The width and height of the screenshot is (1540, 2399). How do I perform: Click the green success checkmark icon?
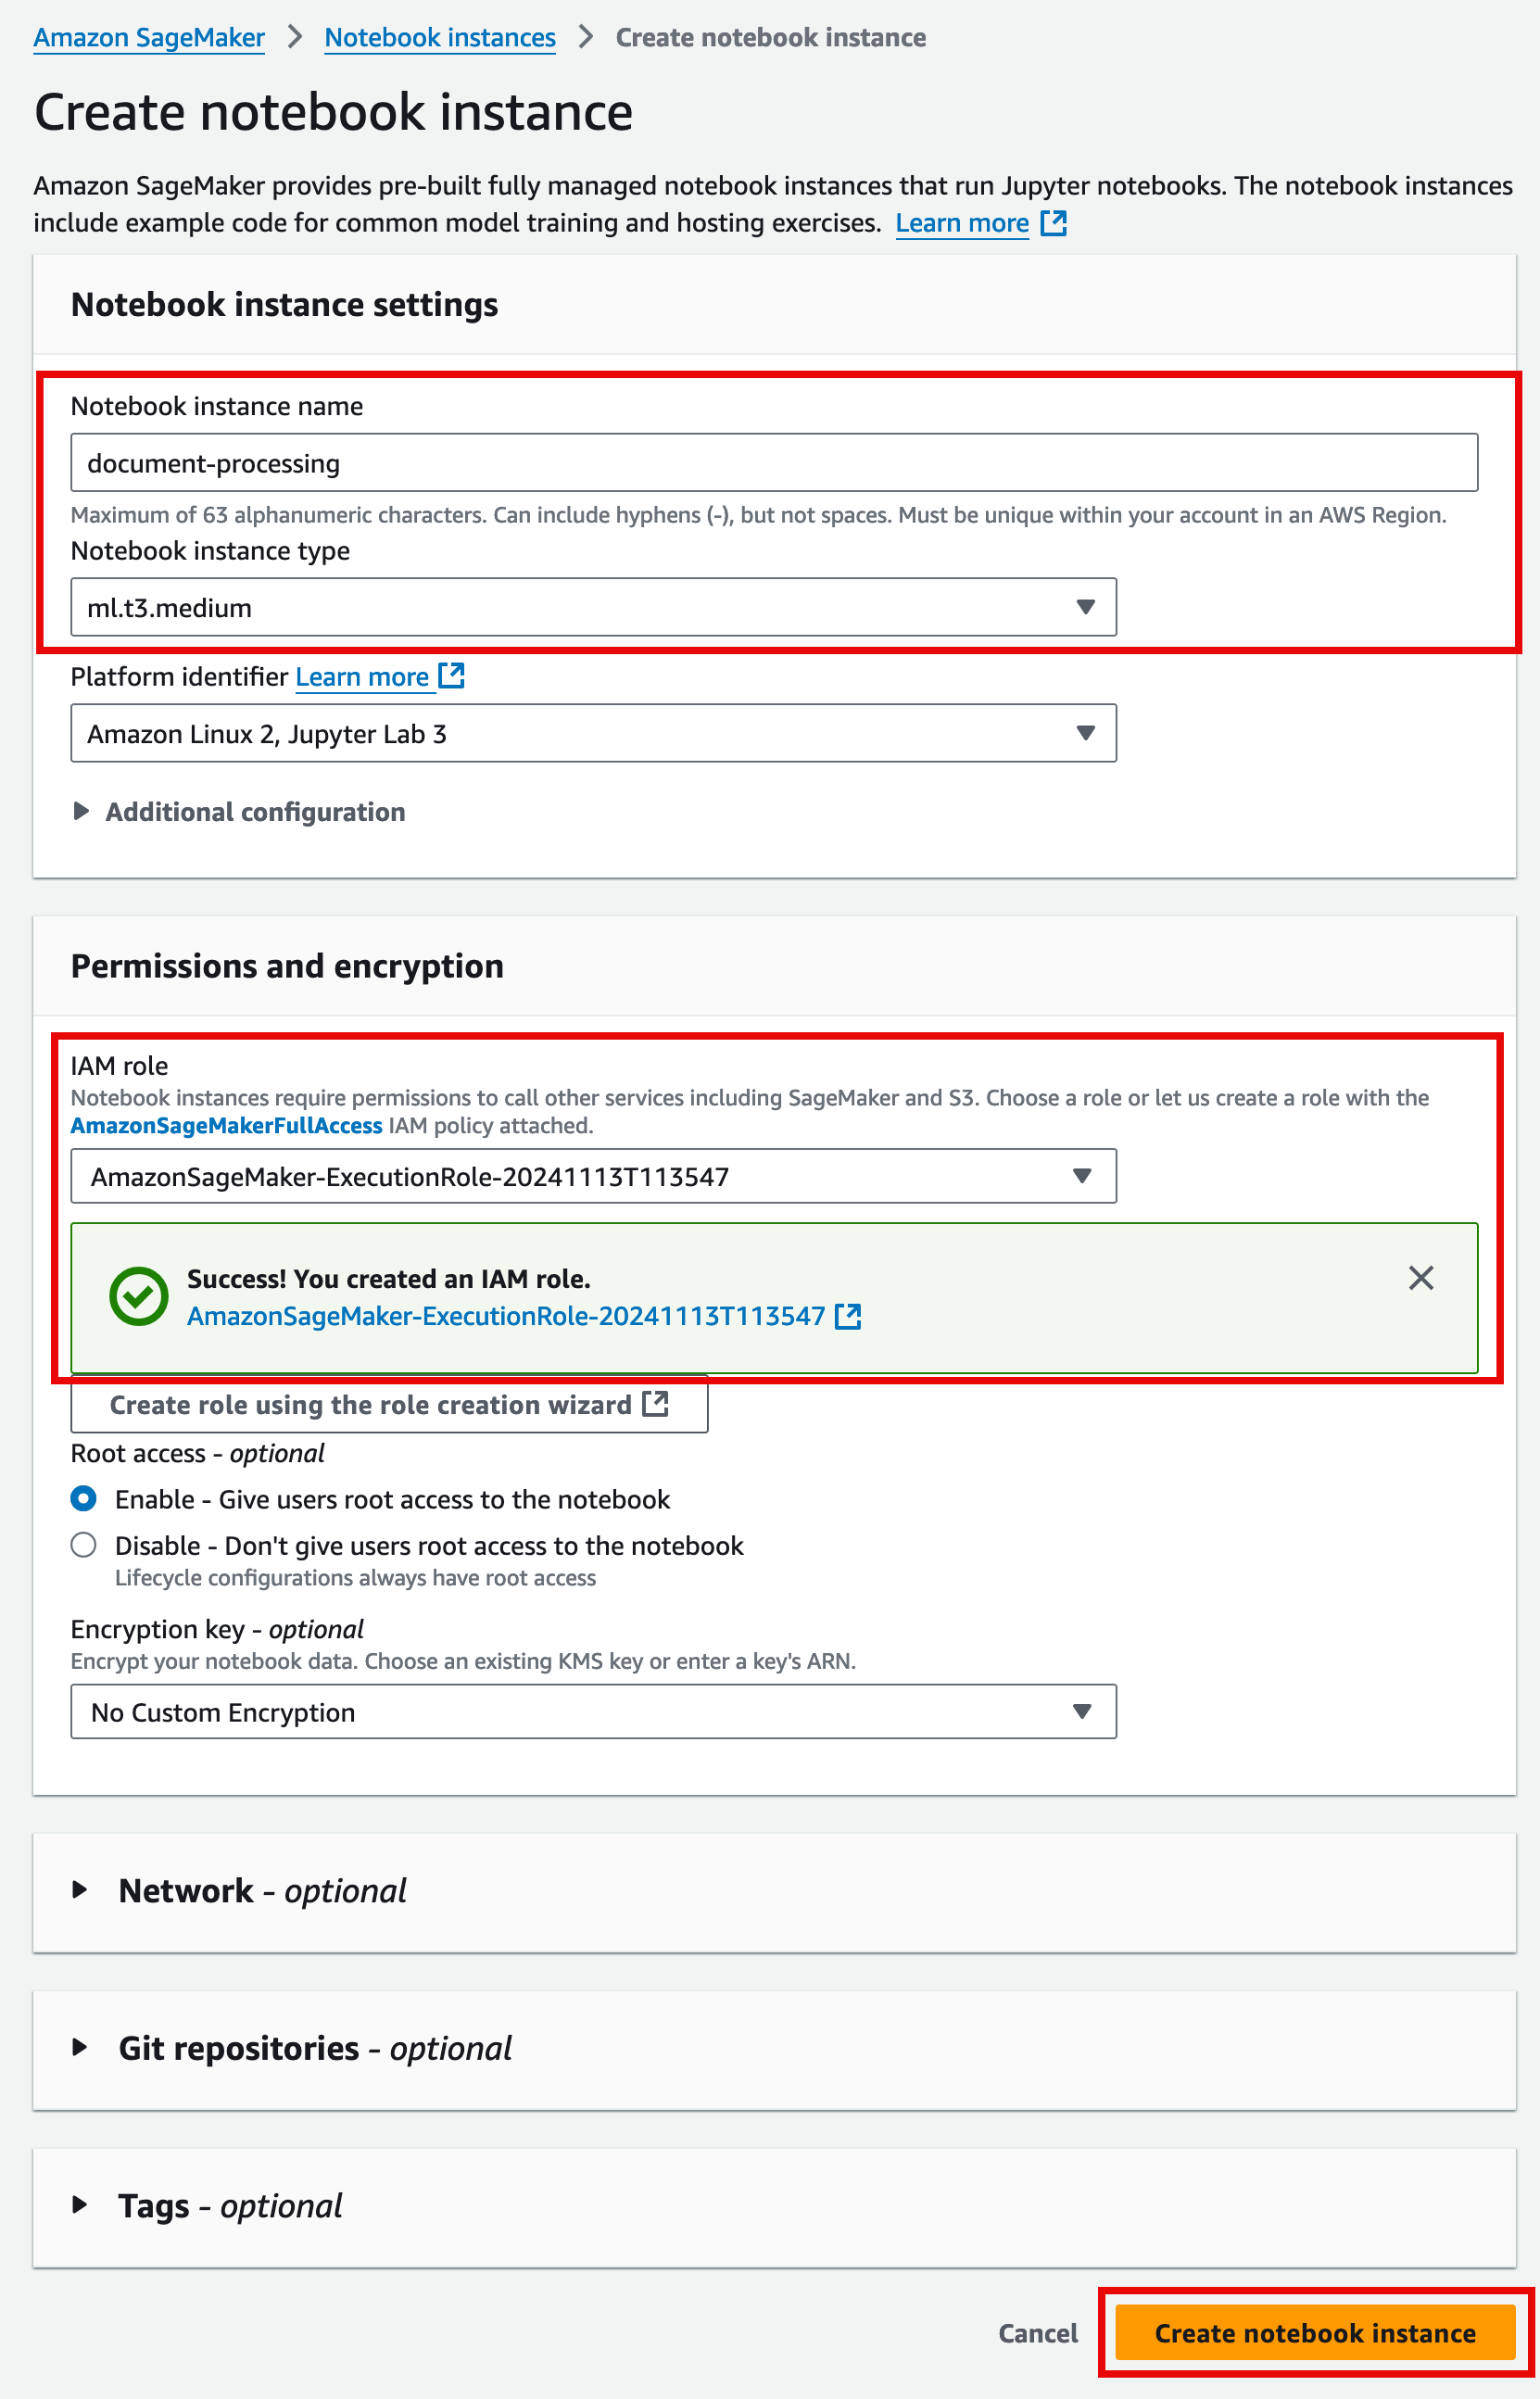pos(139,1296)
